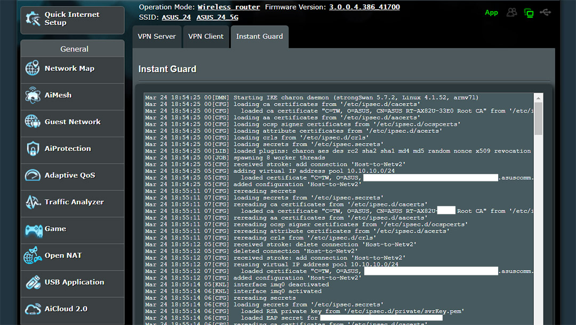The width and height of the screenshot is (576, 325).
Task: Open AiCloud 2.0 cloud icon
Action: (x=33, y=309)
